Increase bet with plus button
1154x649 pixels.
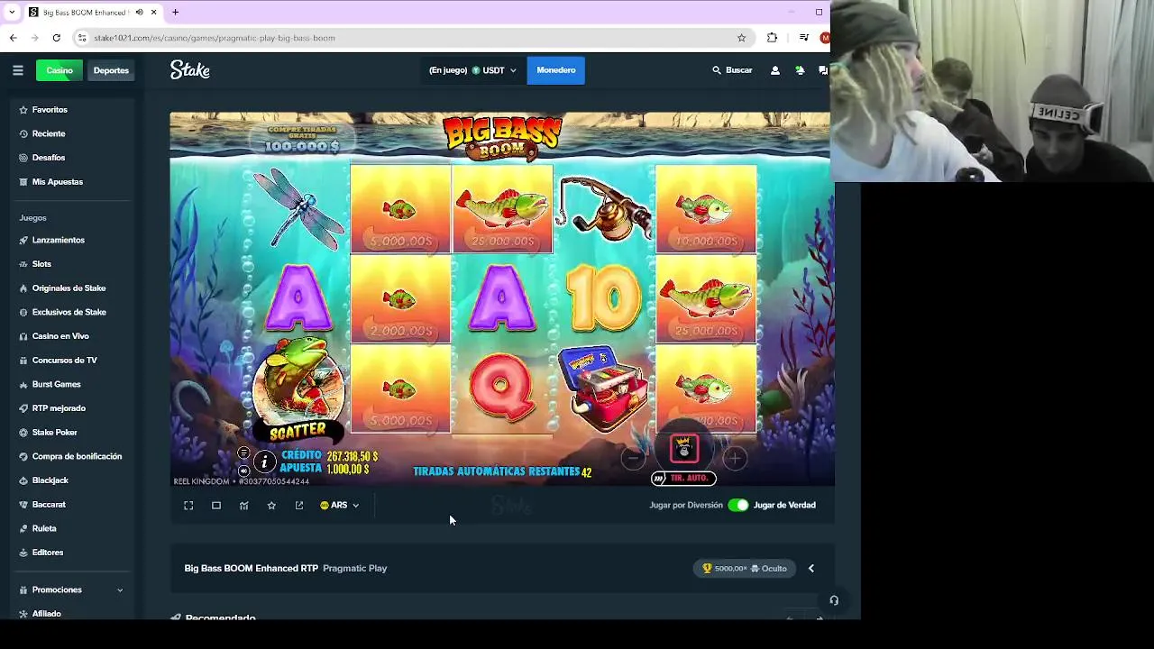point(735,458)
